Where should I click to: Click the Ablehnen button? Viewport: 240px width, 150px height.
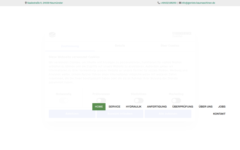pyautogui.click(x=72, y=114)
